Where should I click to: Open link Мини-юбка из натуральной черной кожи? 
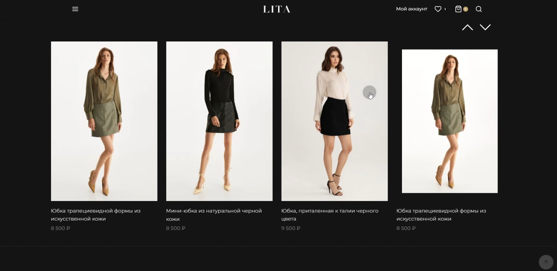pos(214,215)
